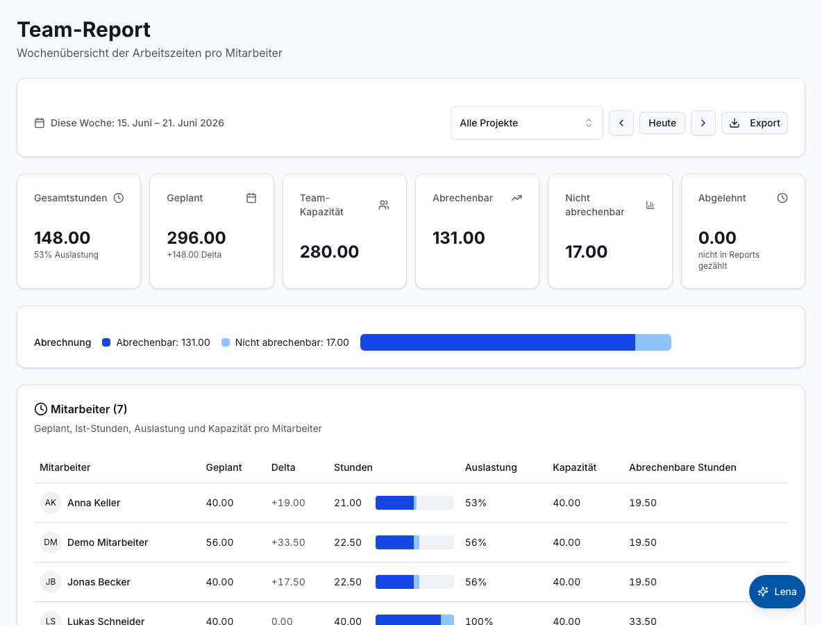Viewport: 822px width, 625px height.
Task: Click the 148.00 Gesamtstunden value
Action: [62, 237]
